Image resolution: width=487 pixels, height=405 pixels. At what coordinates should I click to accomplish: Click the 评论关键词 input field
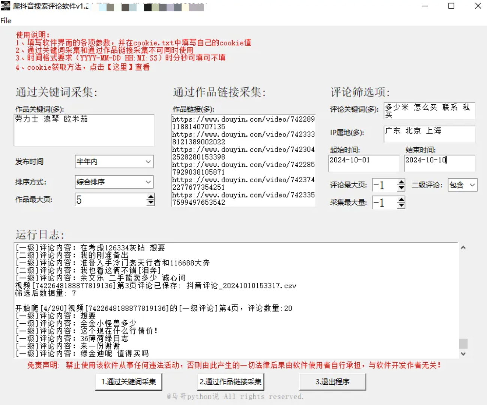pyautogui.click(x=429, y=111)
